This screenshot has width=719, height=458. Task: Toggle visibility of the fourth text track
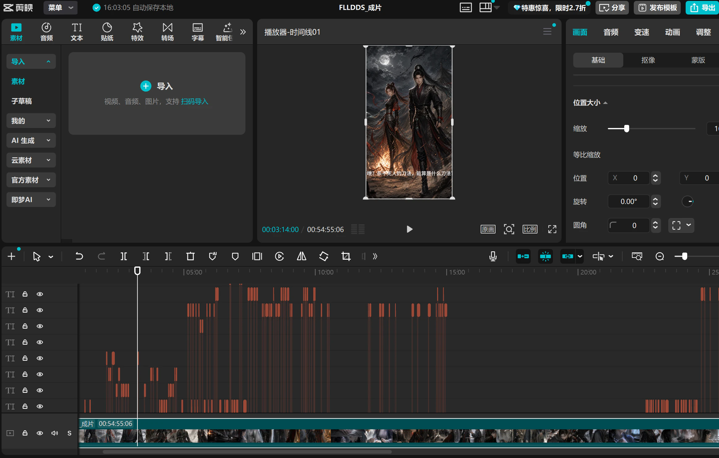(x=40, y=342)
